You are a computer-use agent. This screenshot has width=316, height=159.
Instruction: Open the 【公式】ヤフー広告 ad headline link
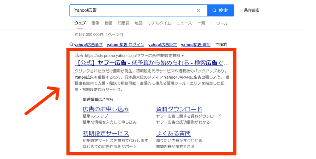pyautogui.click(x=152, y=63)
